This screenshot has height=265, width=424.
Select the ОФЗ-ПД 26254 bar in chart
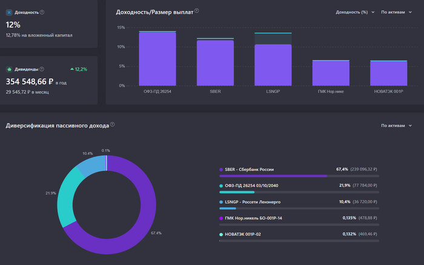(157, 59)
